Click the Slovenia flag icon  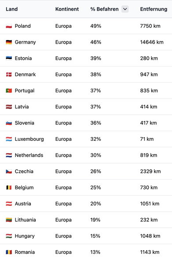(9, 123)
